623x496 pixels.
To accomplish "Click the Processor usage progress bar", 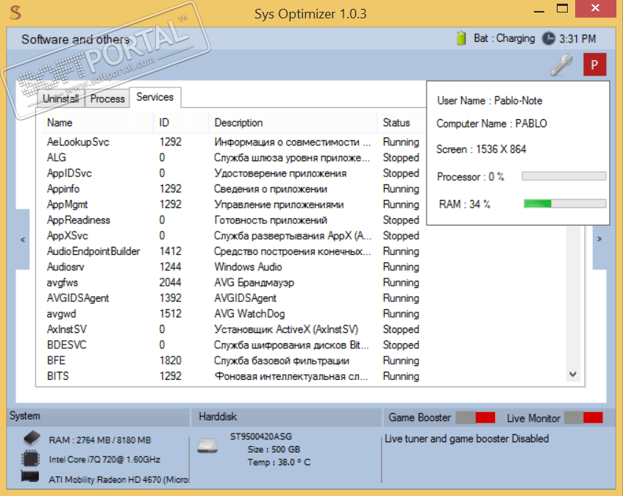I will (x=564, y=176).
